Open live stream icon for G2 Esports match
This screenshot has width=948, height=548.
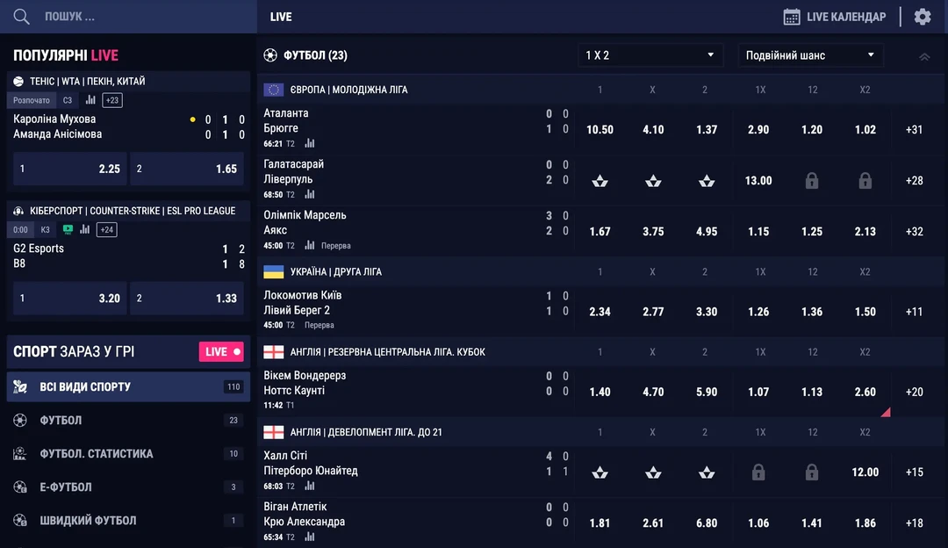[68, 229]
